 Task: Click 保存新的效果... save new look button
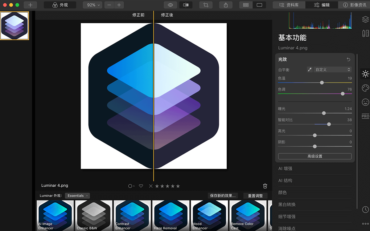[223, 196]
